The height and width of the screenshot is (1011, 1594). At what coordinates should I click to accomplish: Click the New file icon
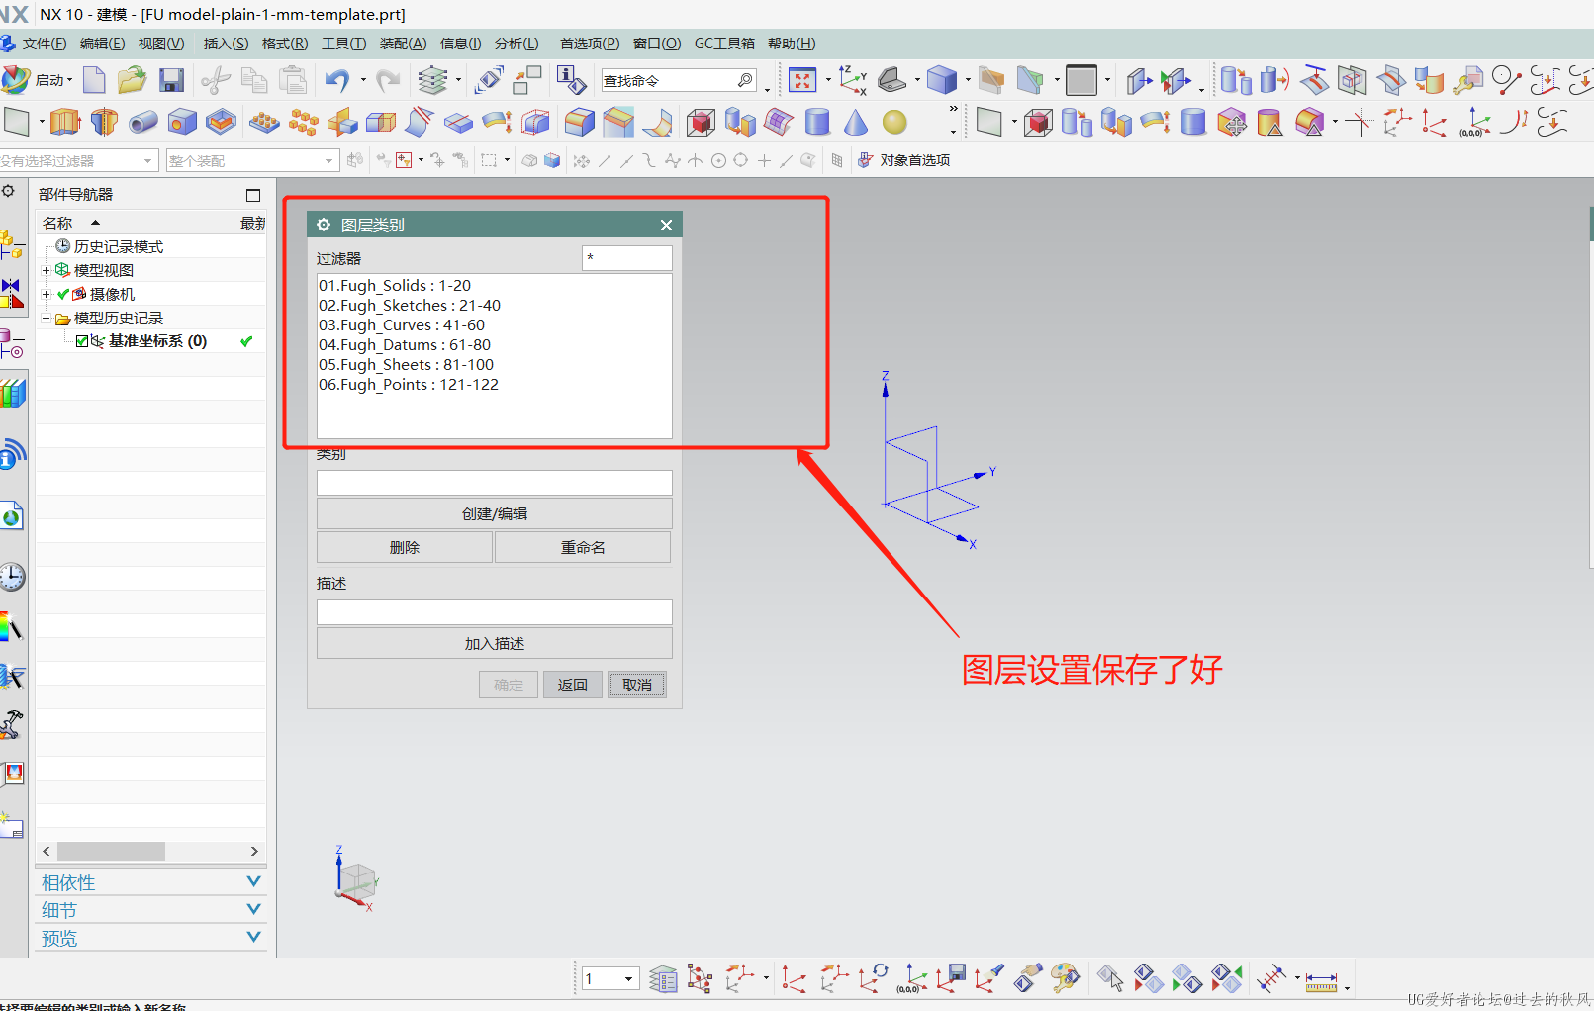tap(94, 80)
